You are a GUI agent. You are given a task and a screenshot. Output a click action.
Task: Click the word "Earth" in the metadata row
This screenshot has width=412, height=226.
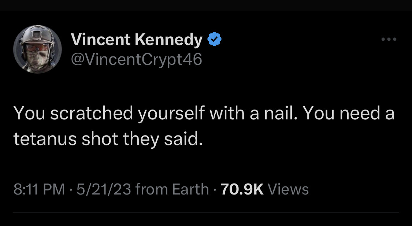190,189
